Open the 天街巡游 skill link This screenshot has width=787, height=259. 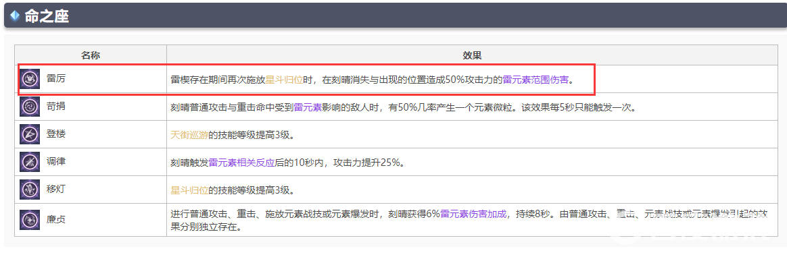click(x=190, y=136)
